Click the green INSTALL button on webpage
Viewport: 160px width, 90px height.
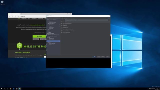click(x=39, y=36)
